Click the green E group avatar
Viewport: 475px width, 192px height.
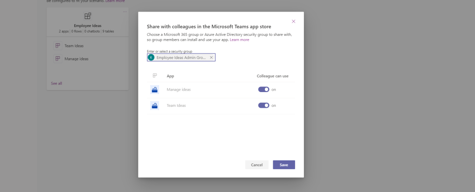151,58
